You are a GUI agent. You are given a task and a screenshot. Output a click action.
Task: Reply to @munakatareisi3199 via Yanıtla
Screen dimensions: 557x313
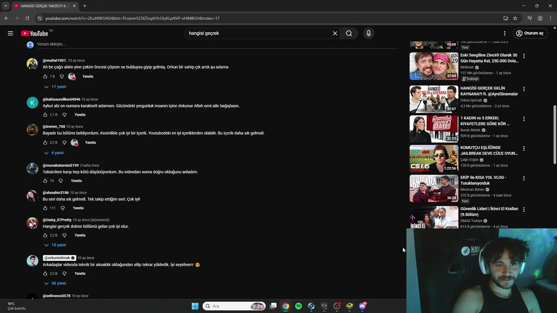tap(77, 181)
